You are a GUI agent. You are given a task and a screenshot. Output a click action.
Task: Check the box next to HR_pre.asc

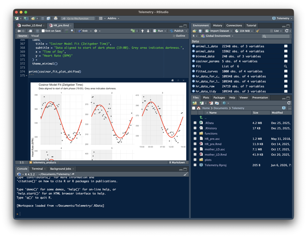(195, 139)
